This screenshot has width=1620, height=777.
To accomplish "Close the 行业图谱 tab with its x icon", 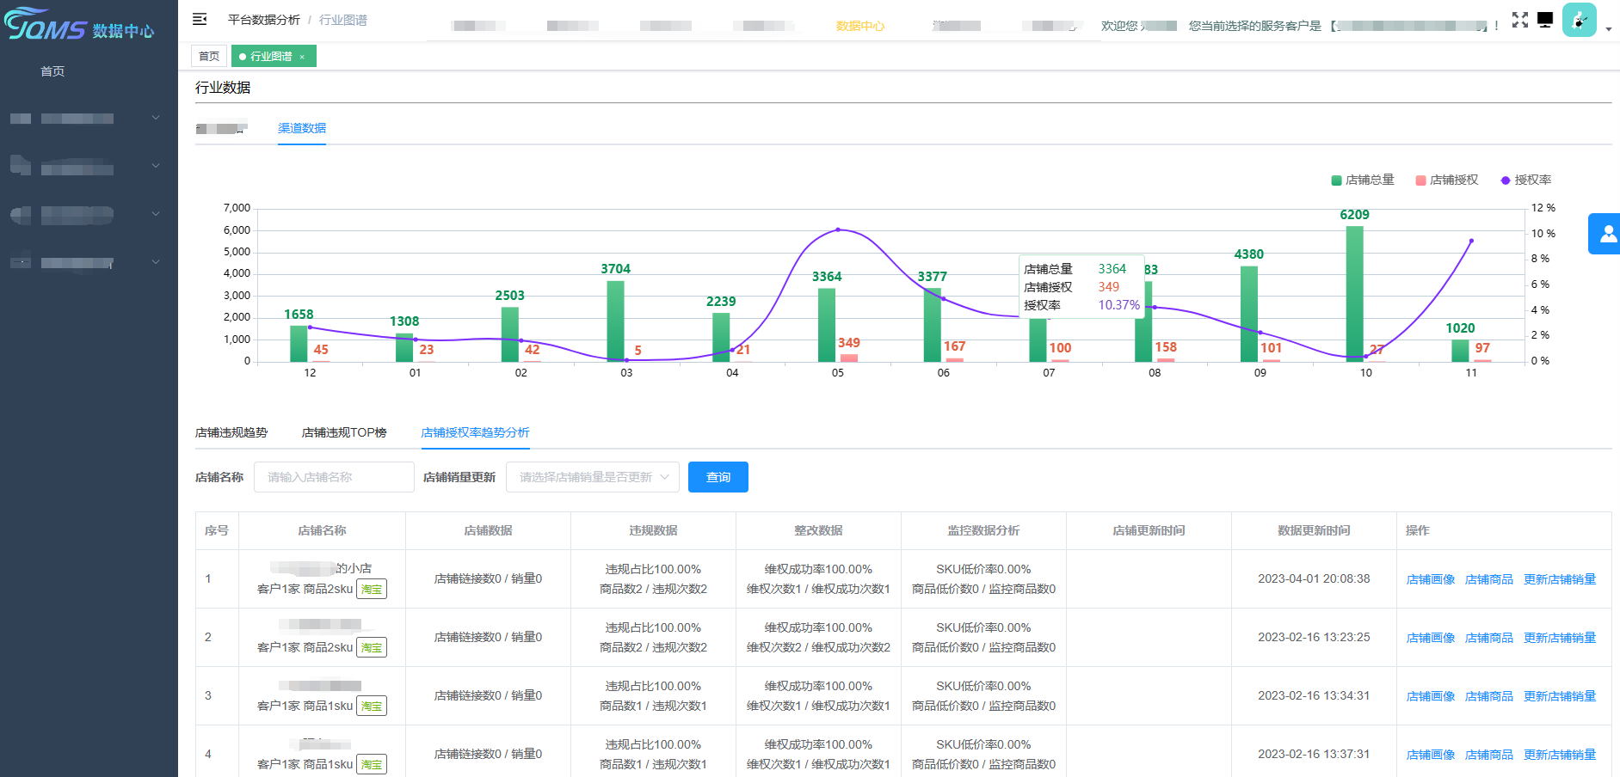I will click(302, 57).
